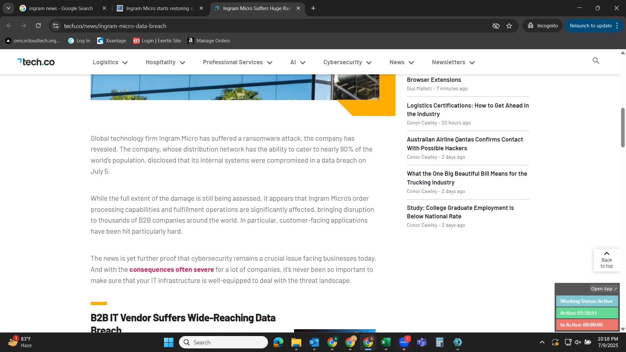Open the Incognito profile indicator

coord(543,26)
